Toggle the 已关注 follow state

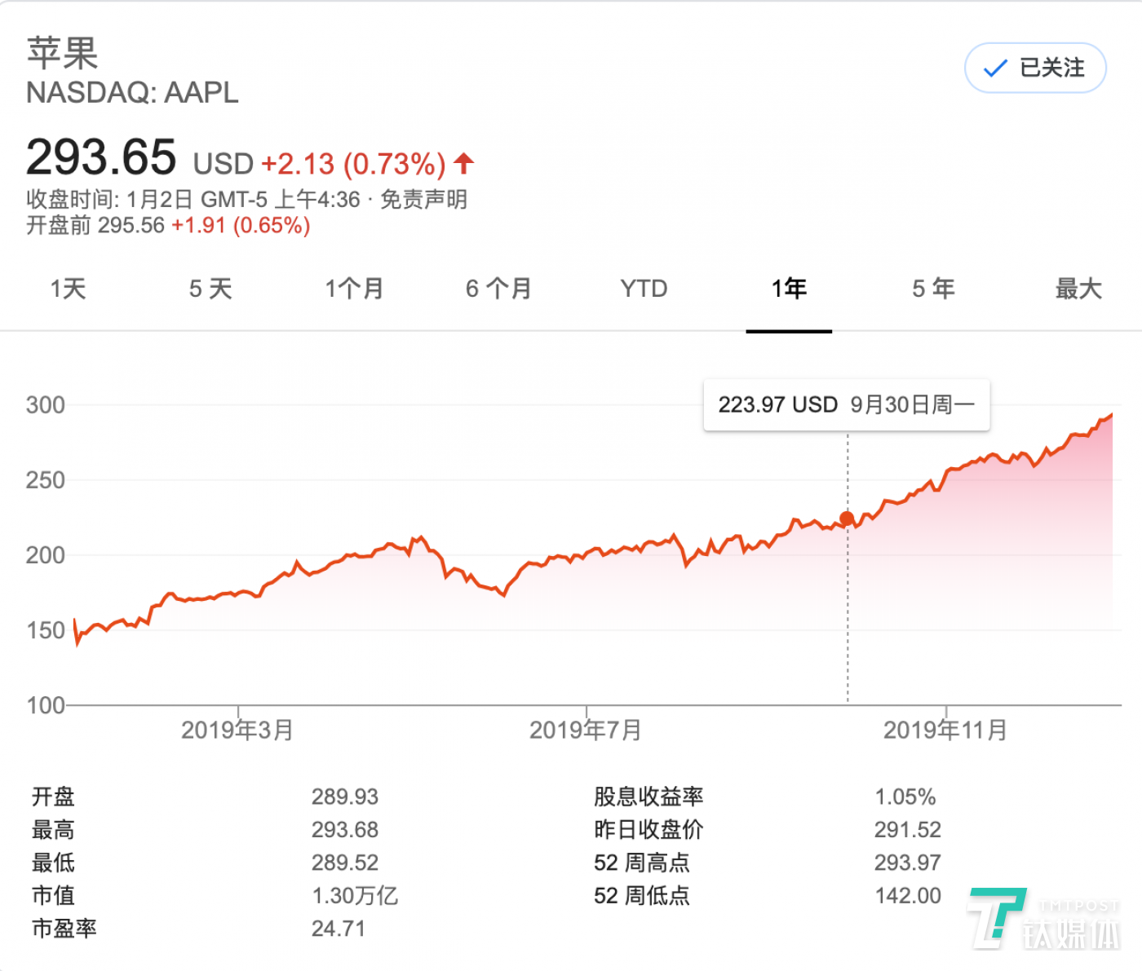click(x=1034, y=68)
